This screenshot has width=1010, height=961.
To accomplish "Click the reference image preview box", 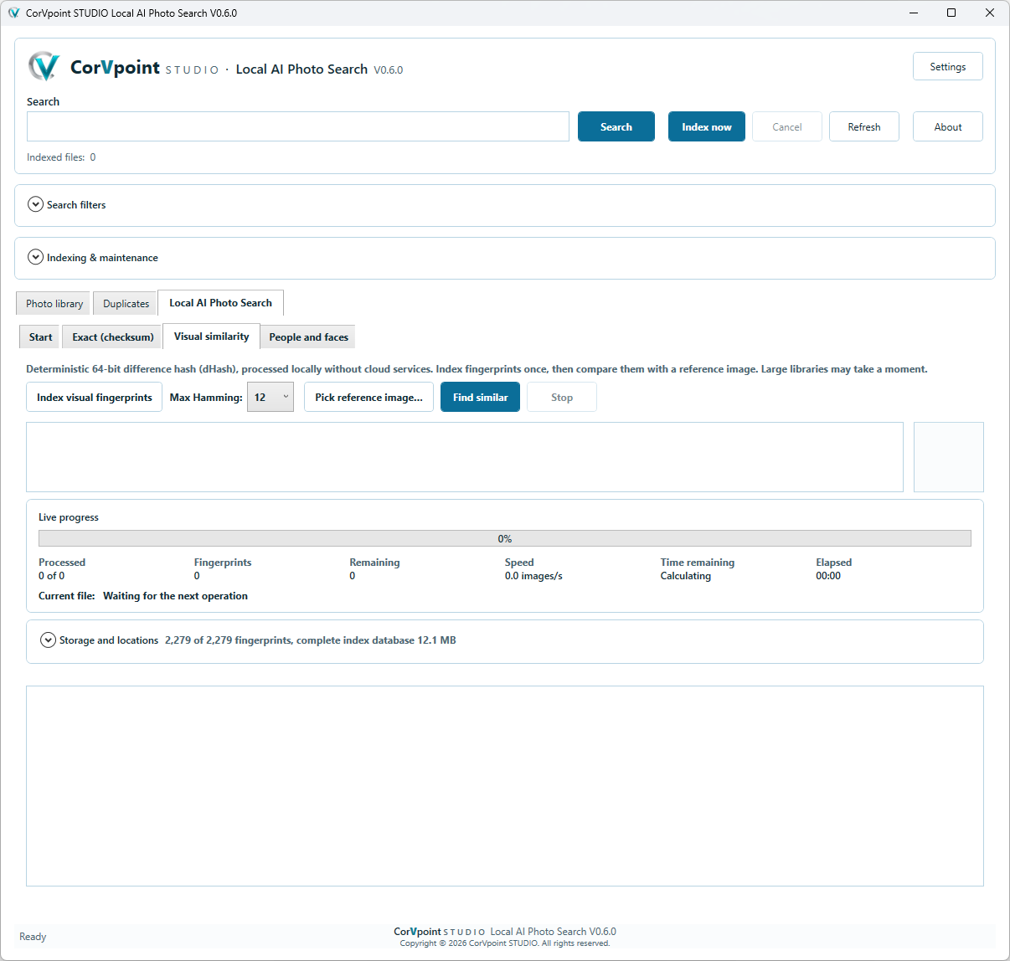I will click(949, 457).
